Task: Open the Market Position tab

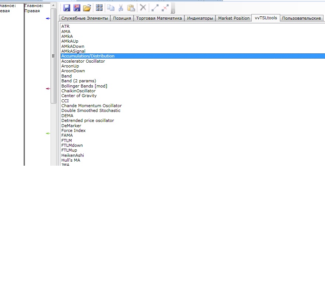Action: point(234,18)
